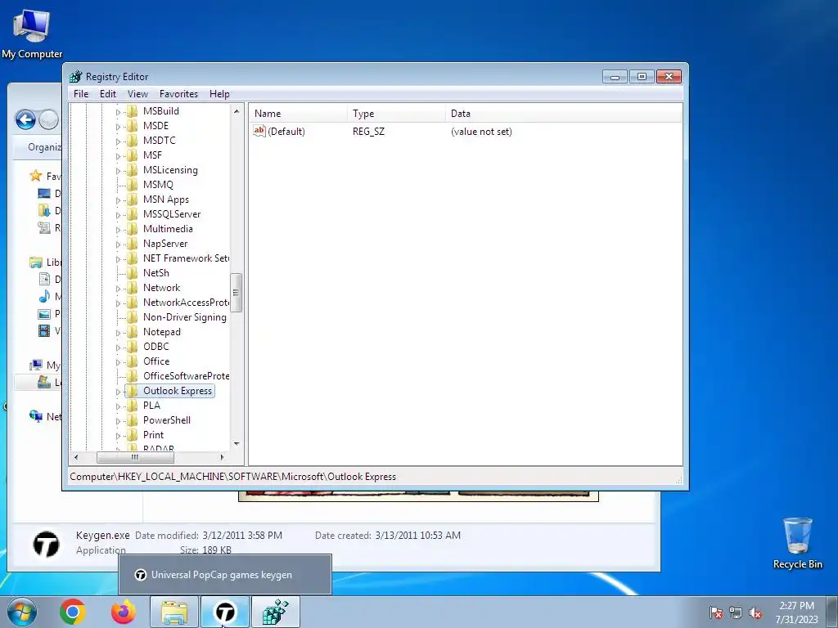Click the REG_SZ type cell
Viewport: 838px width, 628px height.
(368, 132)
